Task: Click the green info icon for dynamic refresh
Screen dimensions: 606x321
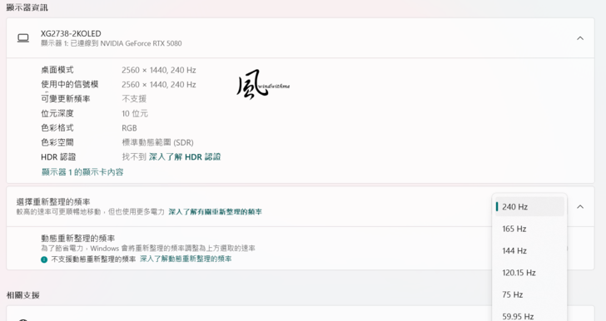Action: (x=44, y=259)
